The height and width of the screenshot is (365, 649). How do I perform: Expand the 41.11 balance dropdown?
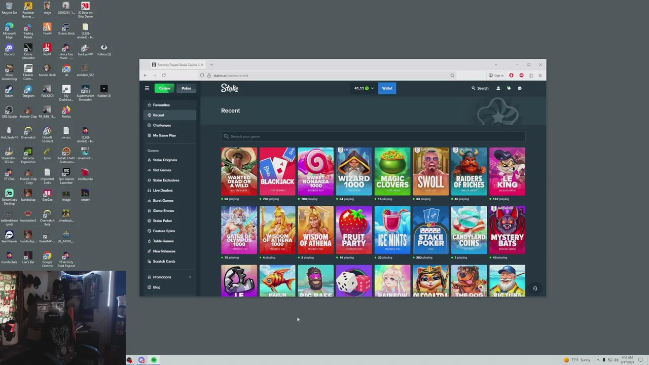pyautogui.click(x=364, y=88)
